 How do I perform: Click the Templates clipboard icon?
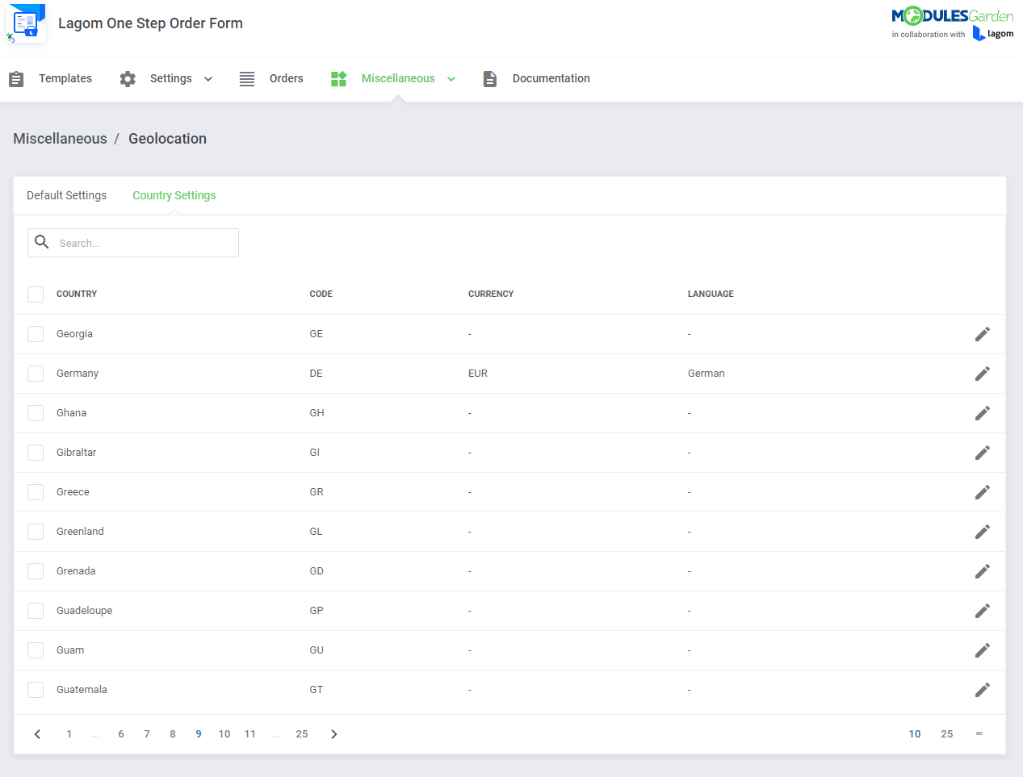pyautogui.click(x=16, y=79)
